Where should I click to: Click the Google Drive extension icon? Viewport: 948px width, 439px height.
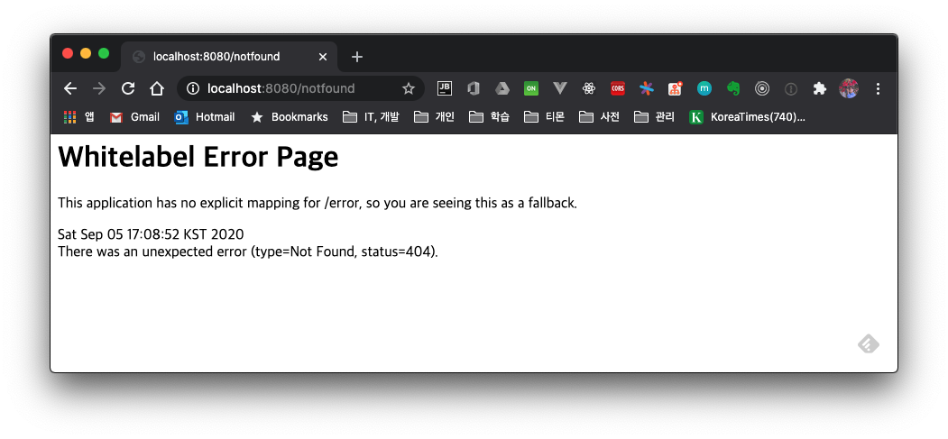(x=502, y=88)
